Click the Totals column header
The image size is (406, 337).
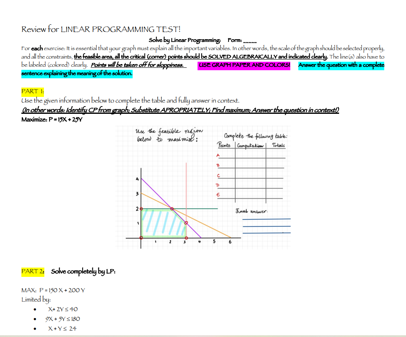278,145
